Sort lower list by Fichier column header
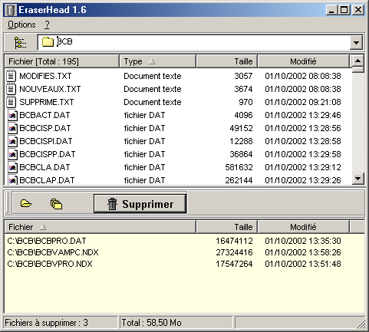Screen dimensions: 369x332 [100, 227]
